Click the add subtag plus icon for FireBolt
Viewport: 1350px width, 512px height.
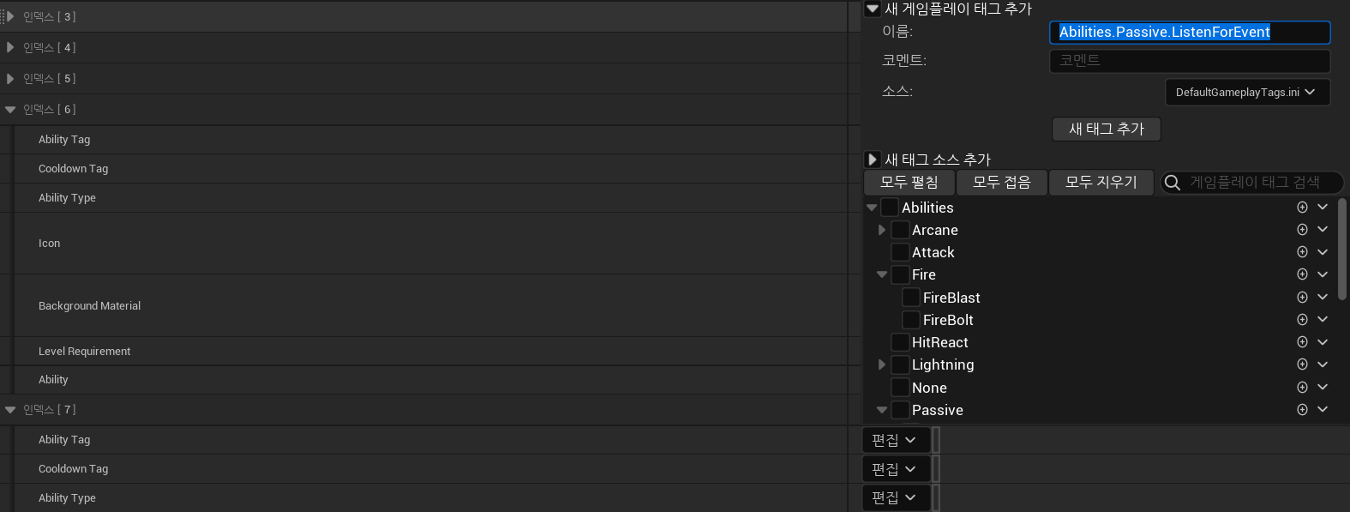click(x=1302, y=320)
